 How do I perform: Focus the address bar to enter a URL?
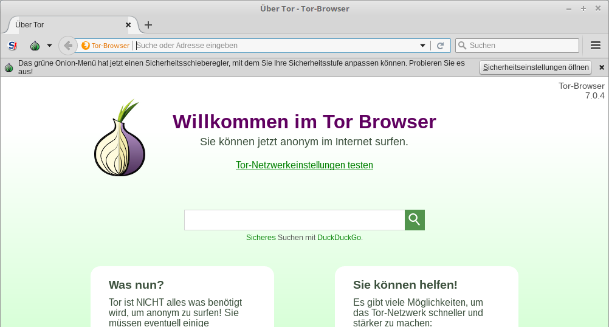(x=276, y=46)
